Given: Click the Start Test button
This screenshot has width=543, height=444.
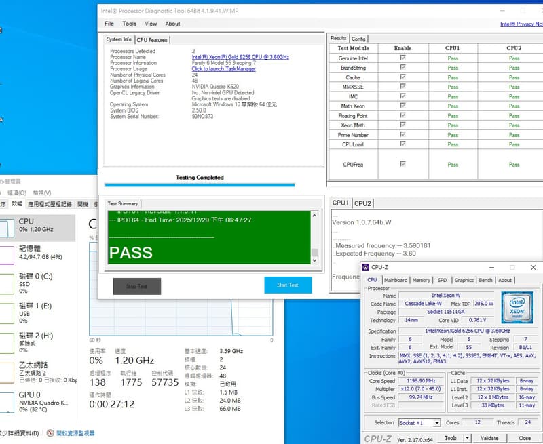Looking at the screenshot, I should coord(288,285).
